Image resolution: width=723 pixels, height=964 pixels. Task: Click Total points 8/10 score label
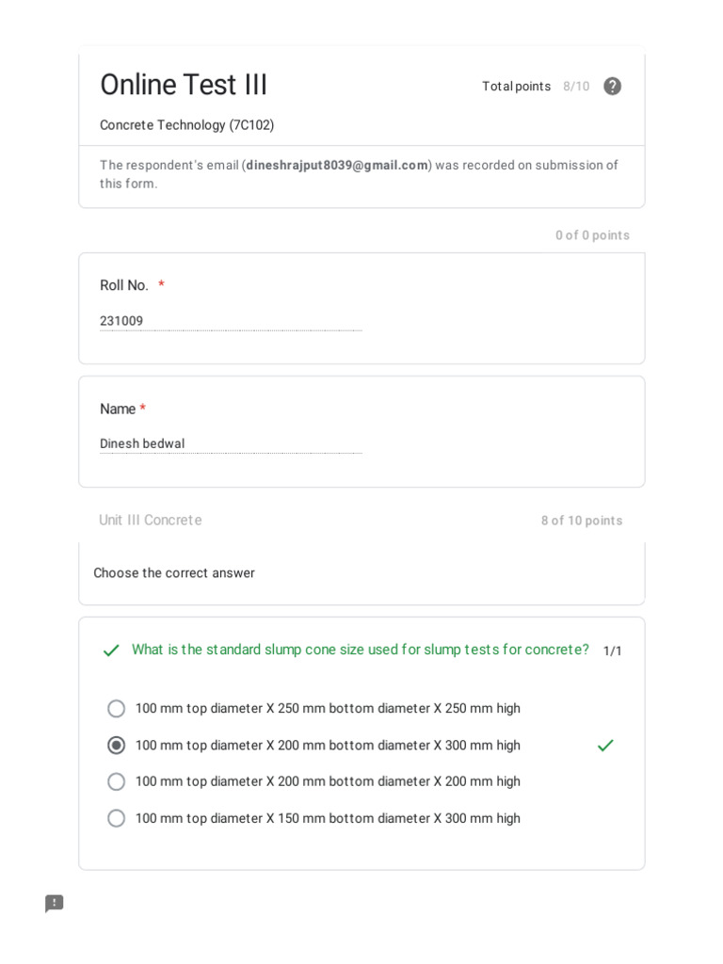(x=536, y=87)
